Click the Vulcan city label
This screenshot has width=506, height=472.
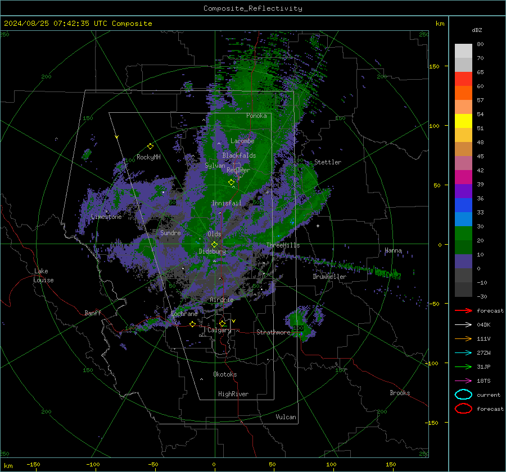coord(286,417)
